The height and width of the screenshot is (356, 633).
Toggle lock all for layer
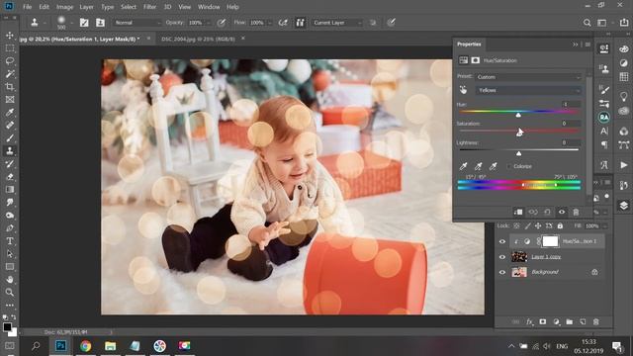[560, 226]
